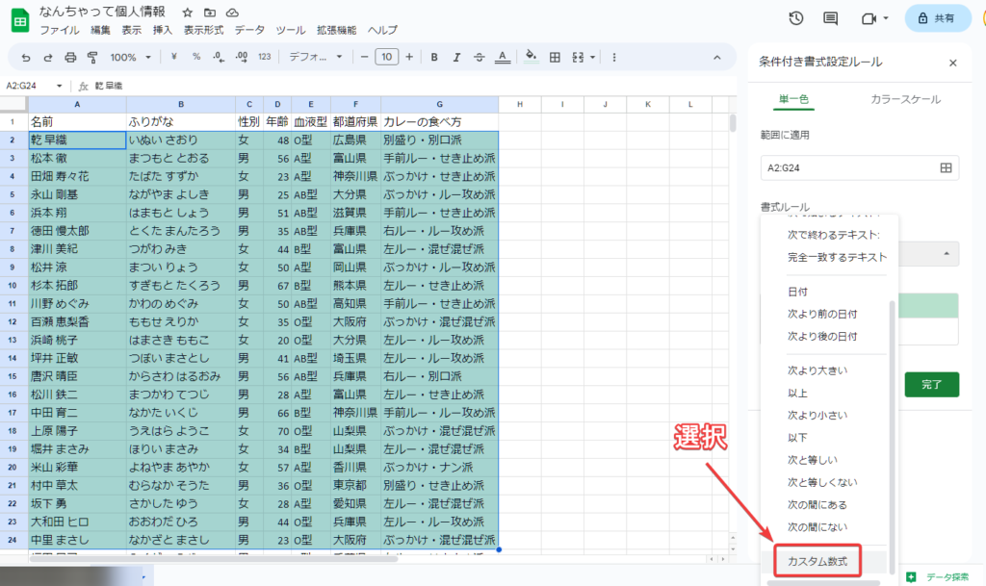Toggle italic formatting

point(457,57)
